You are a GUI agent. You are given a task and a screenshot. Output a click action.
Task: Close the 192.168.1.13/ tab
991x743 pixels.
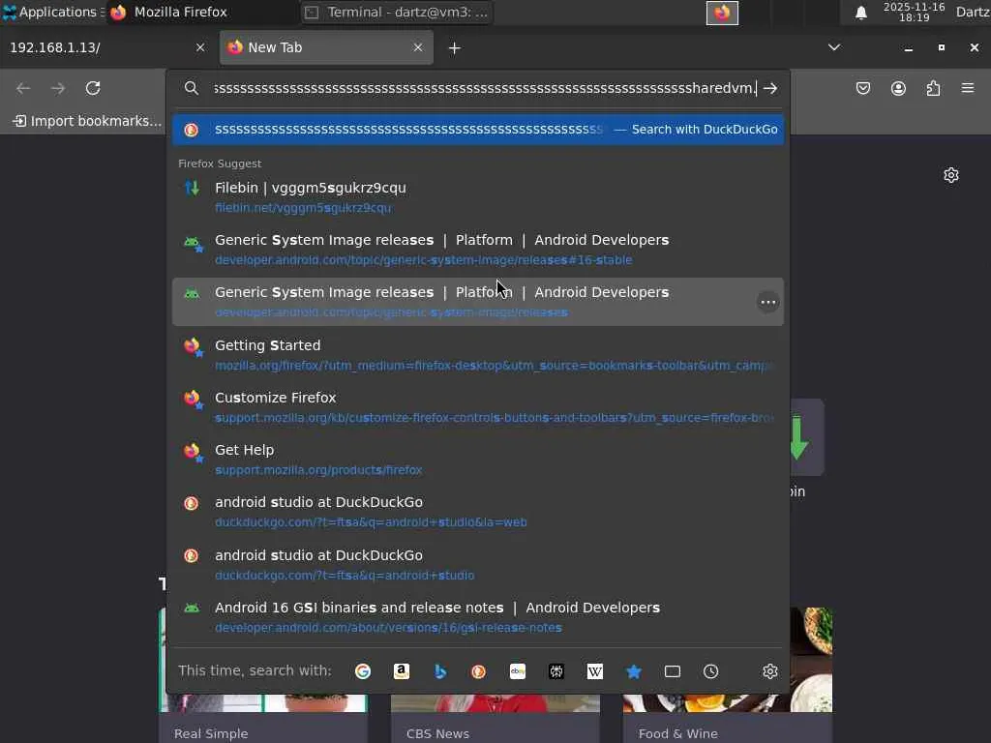(x=200, y=47)
